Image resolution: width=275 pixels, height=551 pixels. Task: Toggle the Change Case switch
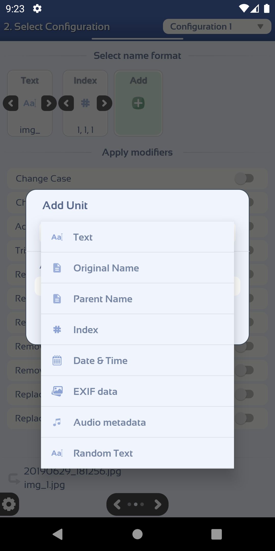coord(244,178)
